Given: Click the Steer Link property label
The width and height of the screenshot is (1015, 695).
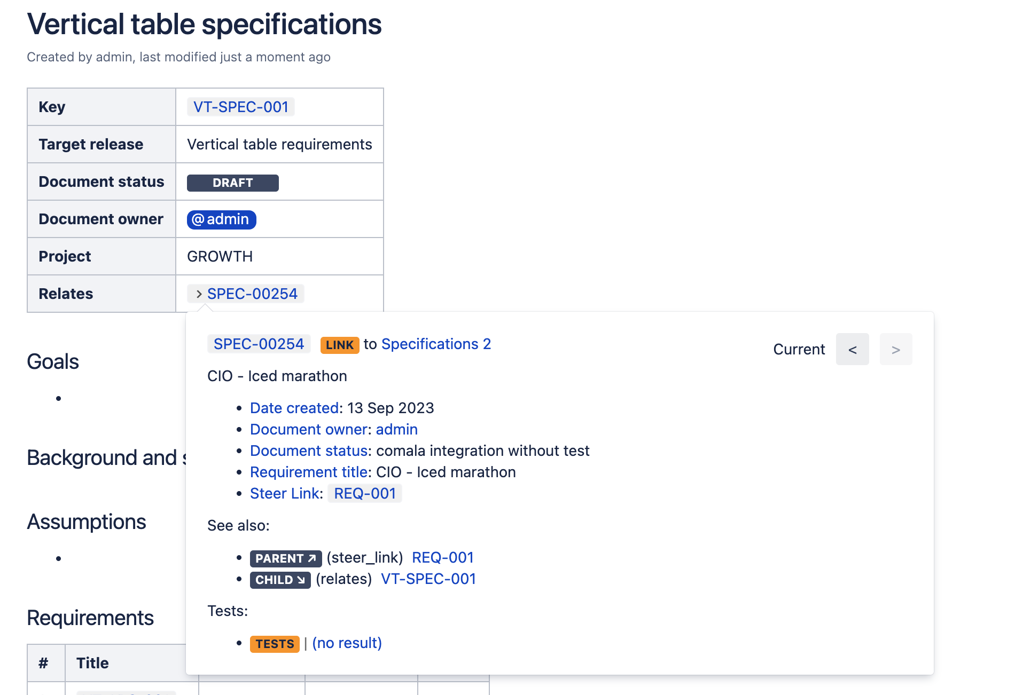Looking at the screenshot, I should point(285,494).
